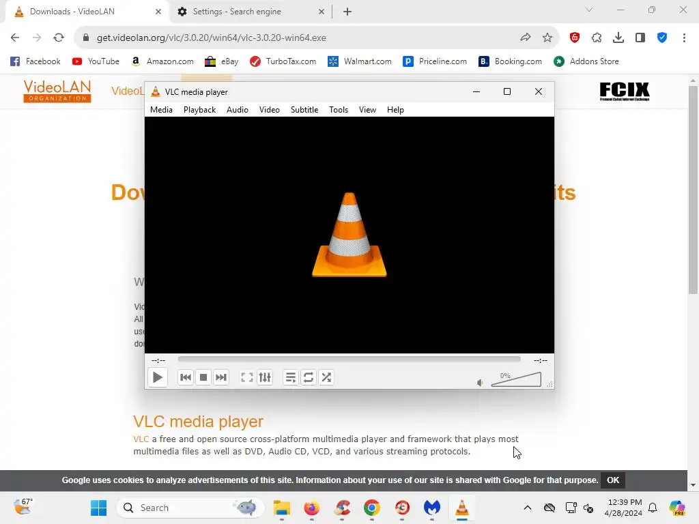Reload the current page
Image resolution: width=699 pixels, height=524 pixels.
coord(59,38)
